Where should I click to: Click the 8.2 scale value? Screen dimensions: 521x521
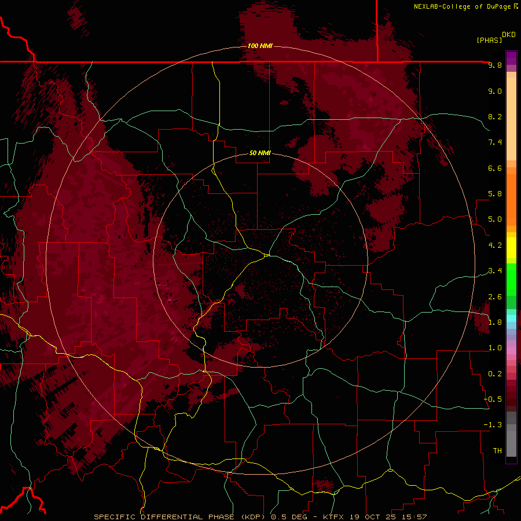(495, 117)
